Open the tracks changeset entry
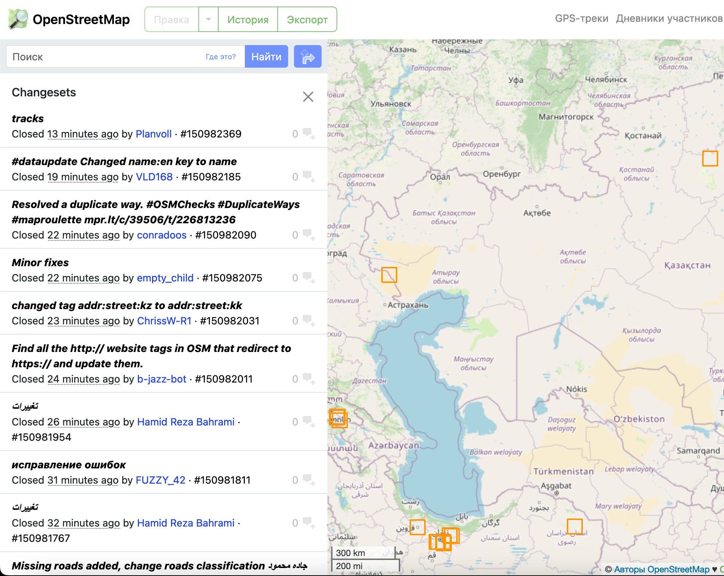Screen dimensions: 724x576 (28, 119)
